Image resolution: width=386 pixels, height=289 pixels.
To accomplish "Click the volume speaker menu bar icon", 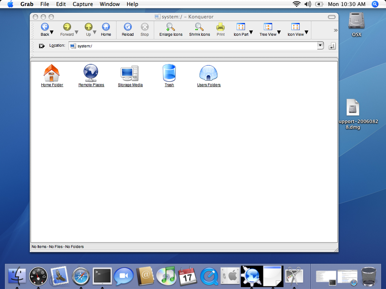I will 308,4.
